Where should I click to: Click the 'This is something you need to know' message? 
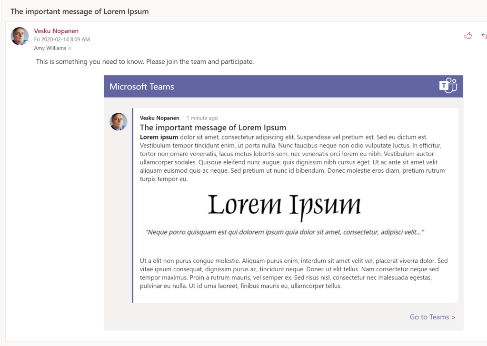(x=145, y=62)
